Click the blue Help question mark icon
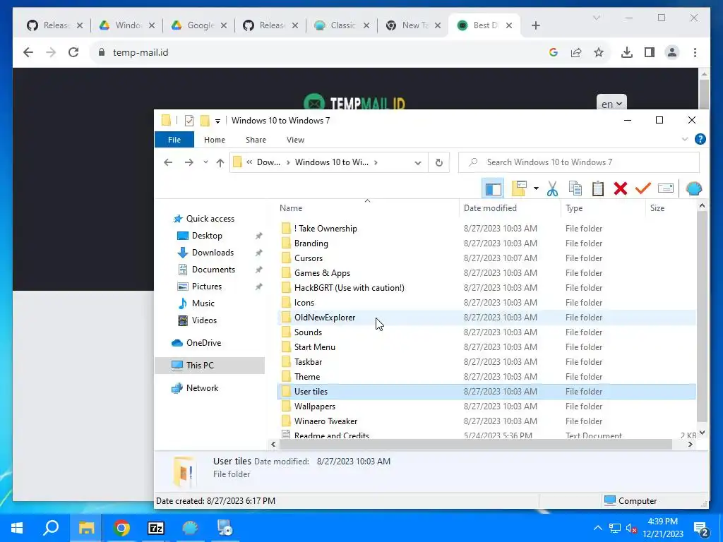Screen dimensions: 723x542 click(700, 139)
